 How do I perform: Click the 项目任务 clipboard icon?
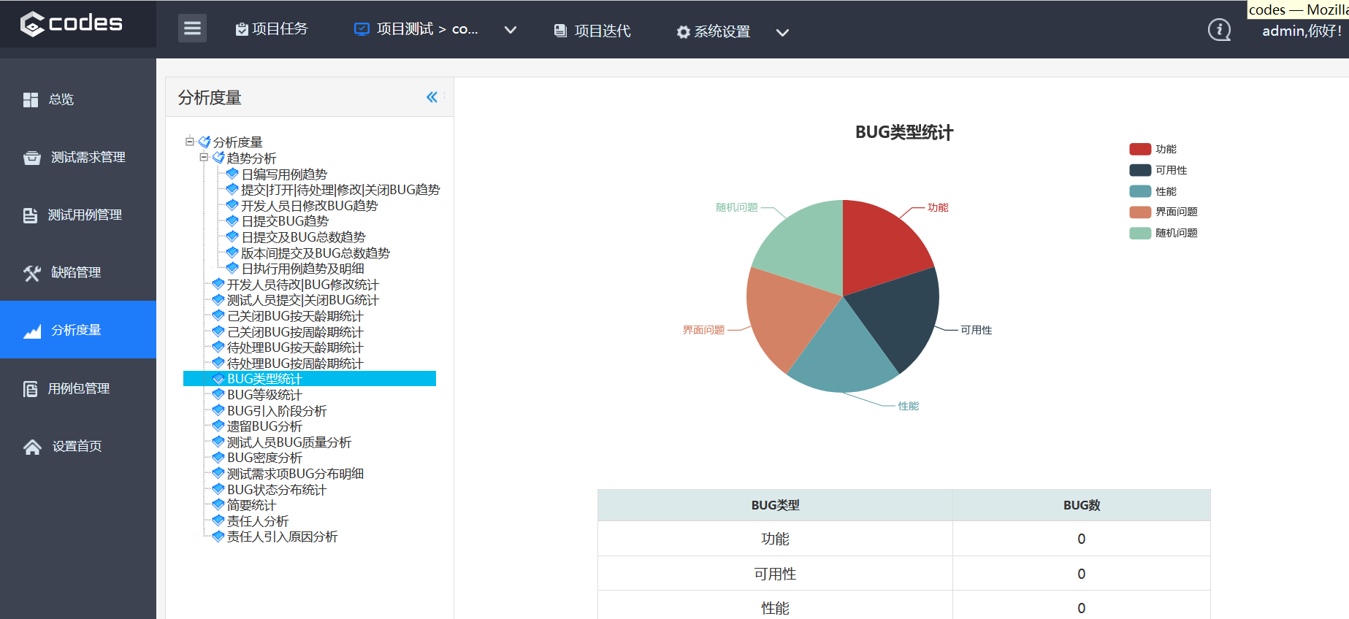click(x=242, y=29)
